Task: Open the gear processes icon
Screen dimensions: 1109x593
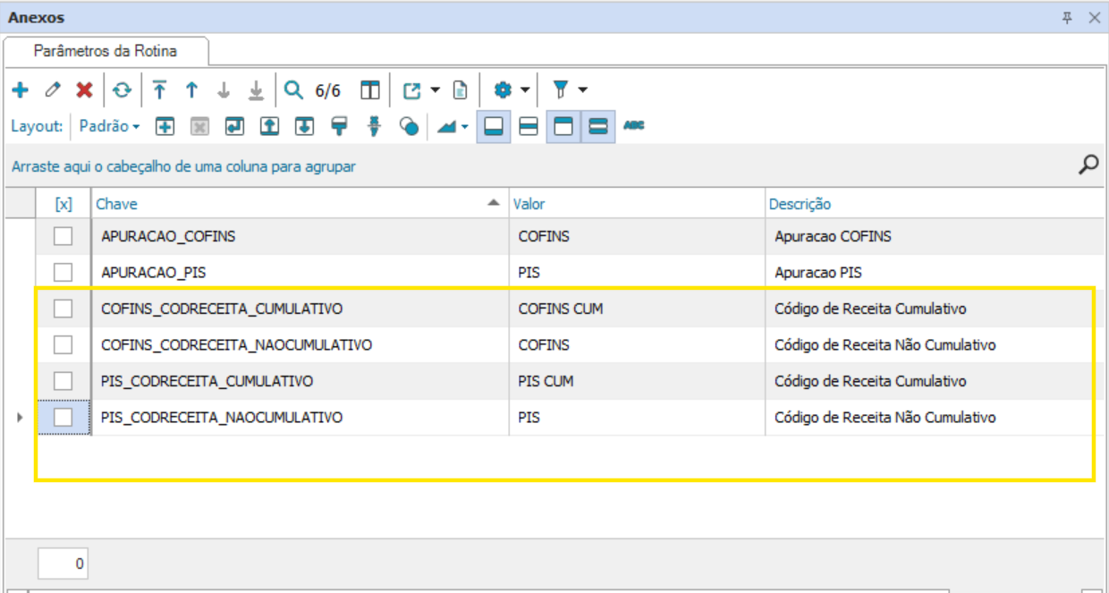Action: pyautogui.click(x=502, y=89)
